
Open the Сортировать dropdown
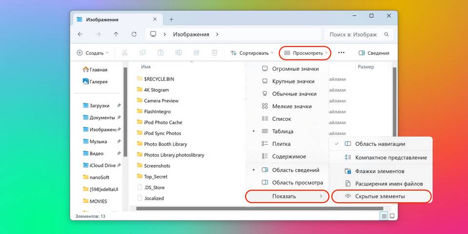252,53
